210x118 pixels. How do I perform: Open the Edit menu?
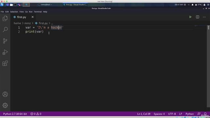click(7, 12)
